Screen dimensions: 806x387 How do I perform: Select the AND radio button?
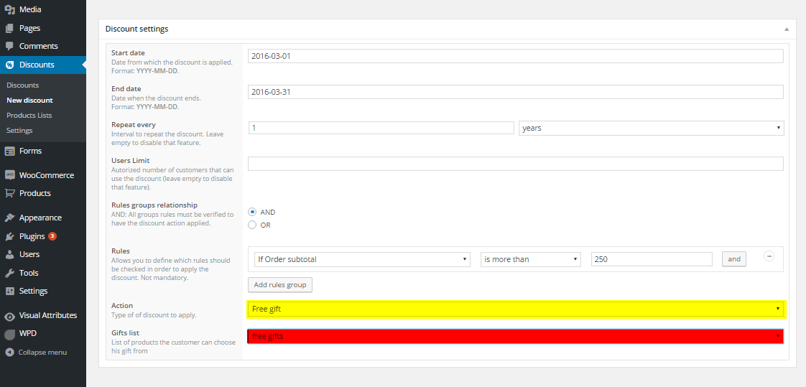252,212
